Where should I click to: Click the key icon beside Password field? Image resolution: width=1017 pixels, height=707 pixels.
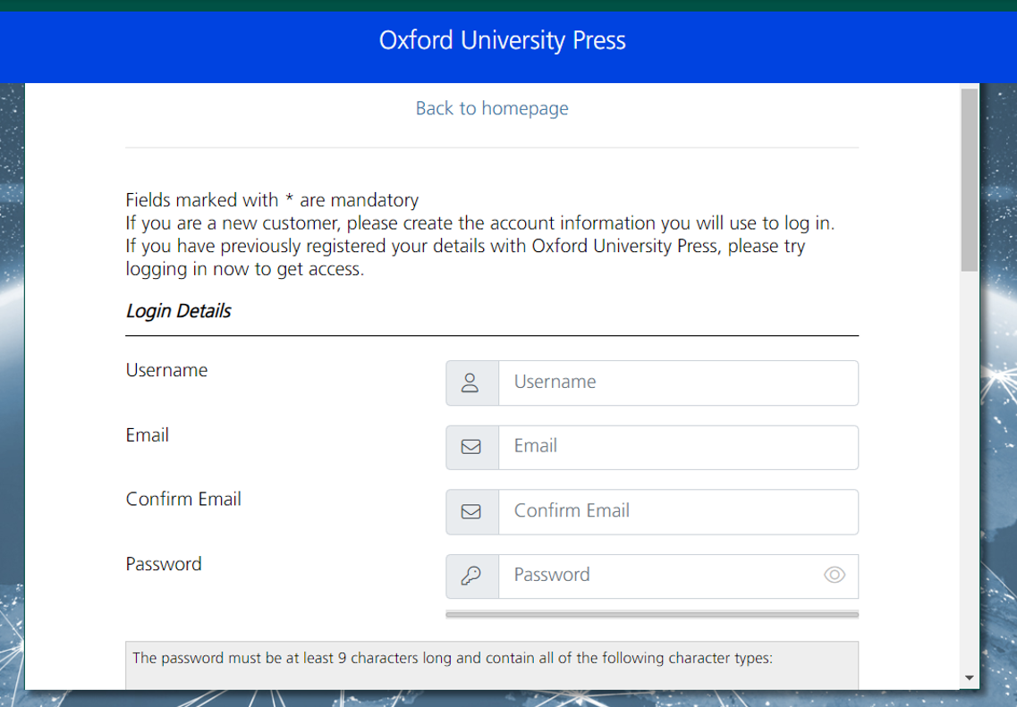pyautogui.click(x=470, y=577)
